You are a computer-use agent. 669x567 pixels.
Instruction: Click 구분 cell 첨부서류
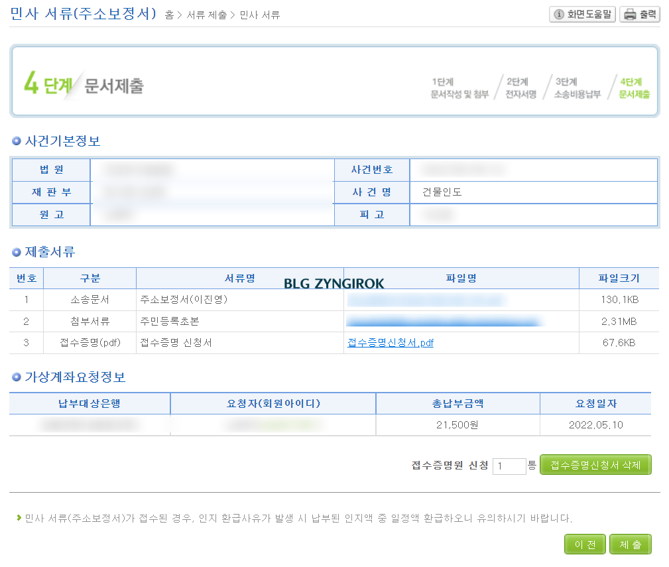point(90,321)
